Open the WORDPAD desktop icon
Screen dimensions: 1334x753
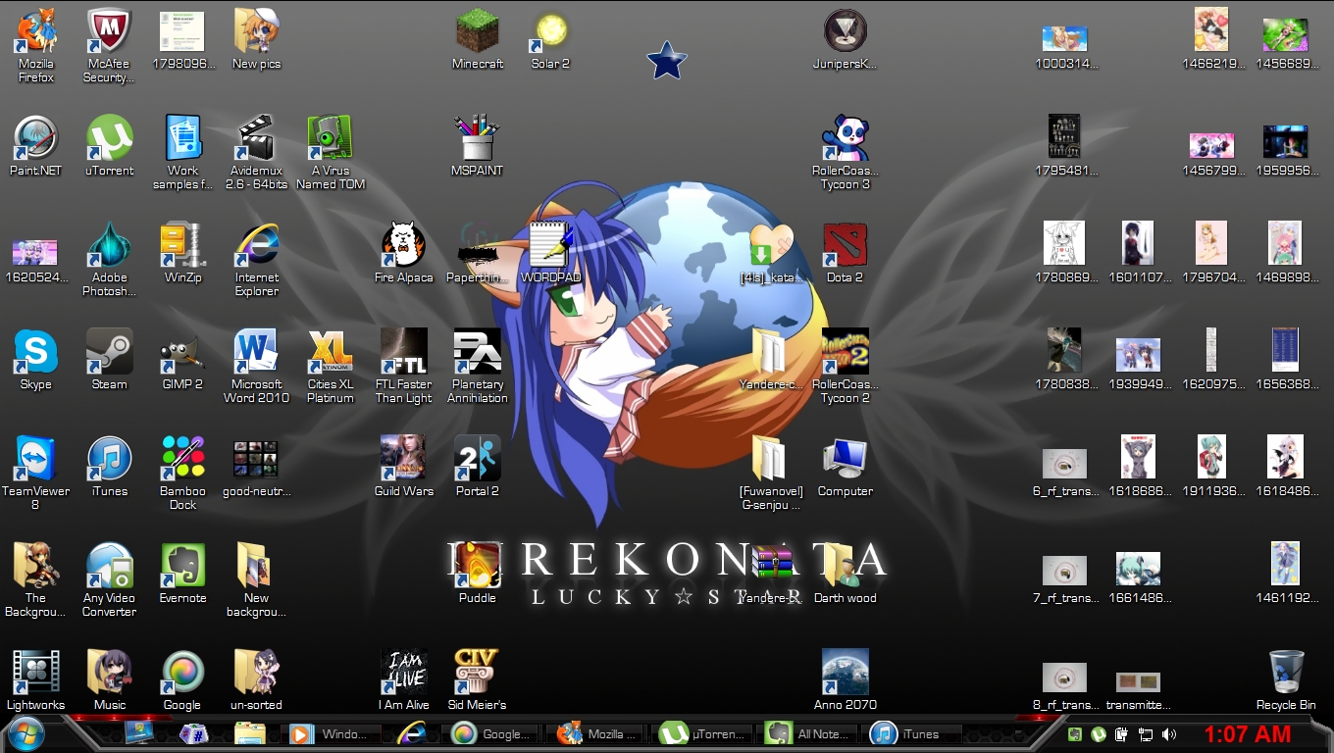[550, 252]
